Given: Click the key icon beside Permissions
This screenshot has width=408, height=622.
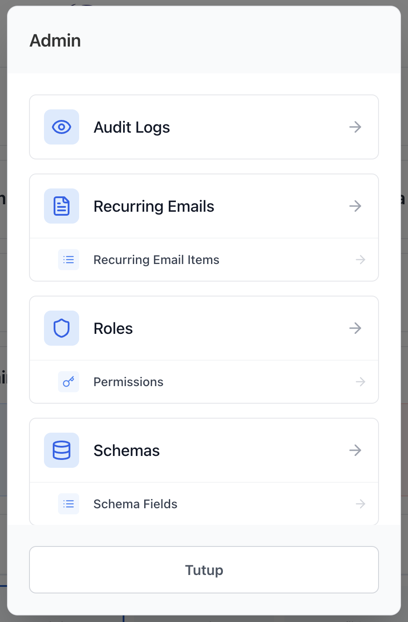Looking at the screenshot, I should (x=69, y=382).
